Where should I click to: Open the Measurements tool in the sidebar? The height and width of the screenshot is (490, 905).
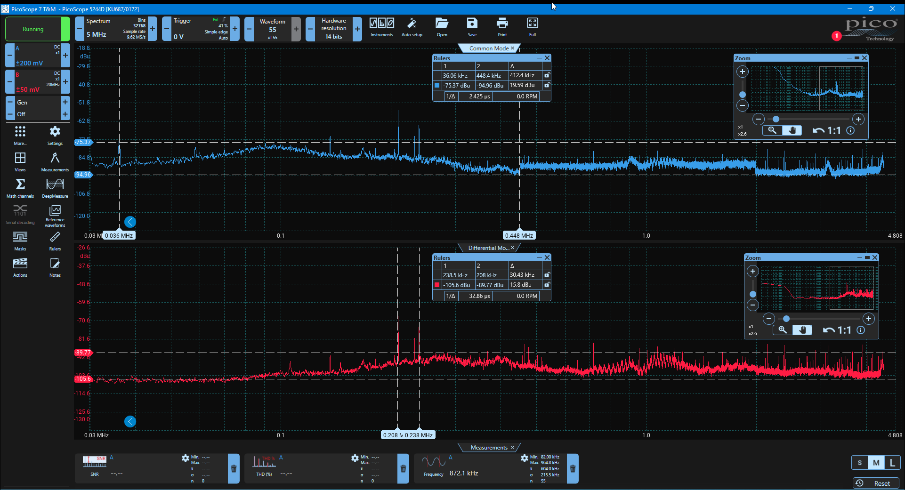[55, 162]
